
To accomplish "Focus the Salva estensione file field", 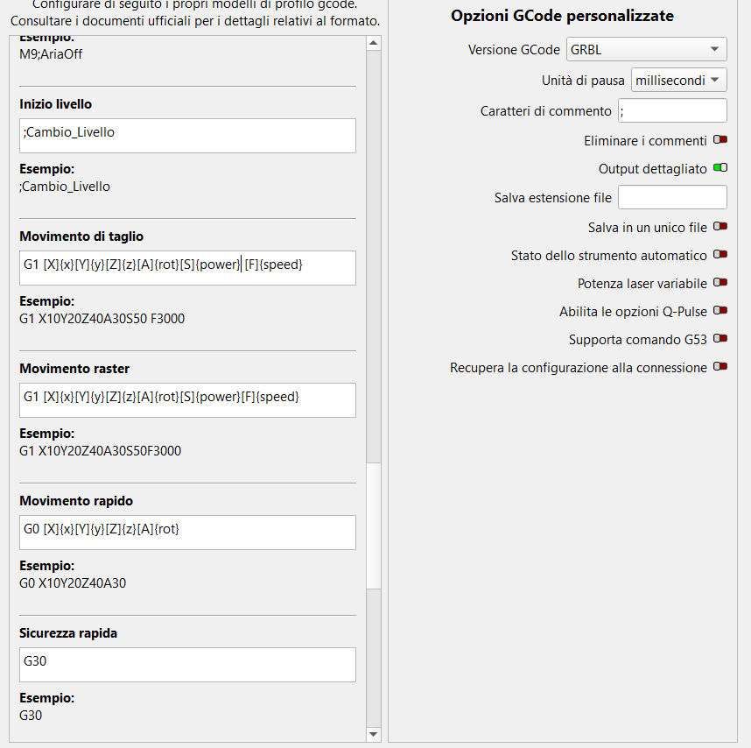I will pos(672,198).
